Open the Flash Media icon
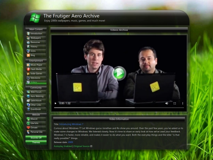213x160 pixels. [x=28, y=69]
